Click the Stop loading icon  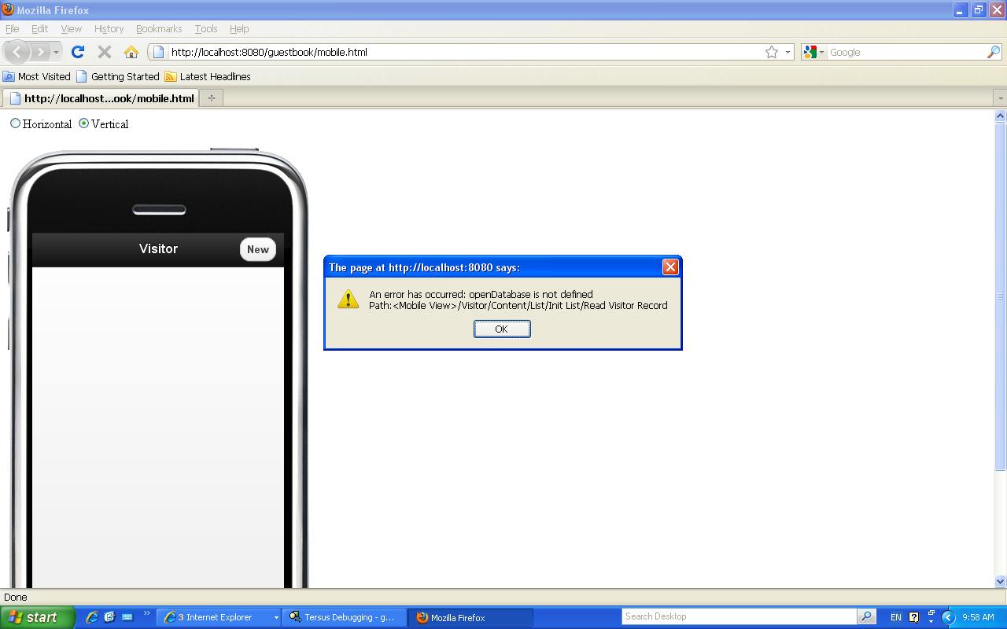pyautogui.click(x=104, y=52)
